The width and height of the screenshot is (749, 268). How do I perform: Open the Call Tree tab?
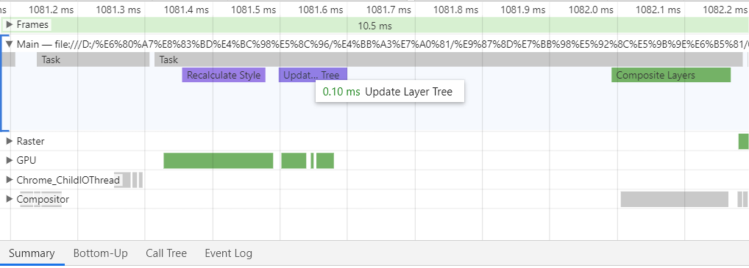(166, 253)
